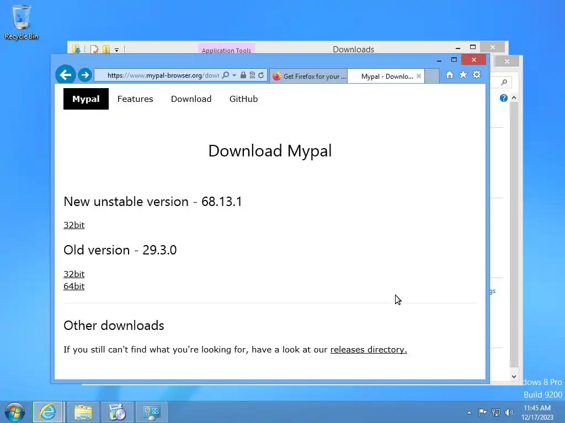Open the Quick Access Toolbar dropdown in Downloads window
Screen dimensions: 565x423
[x=117, y=50]
